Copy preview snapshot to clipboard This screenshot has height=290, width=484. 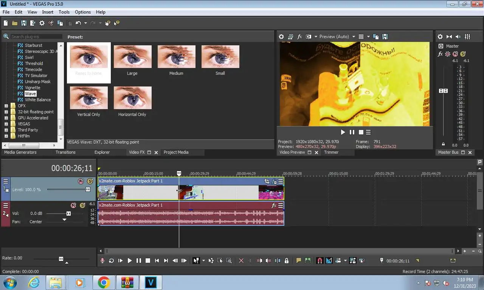click(x=376, y=37)
